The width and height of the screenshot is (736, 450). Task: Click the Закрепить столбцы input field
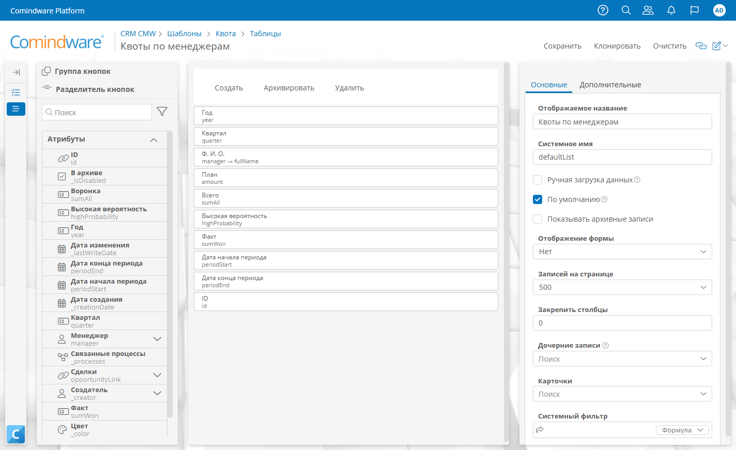pos(622,323)
